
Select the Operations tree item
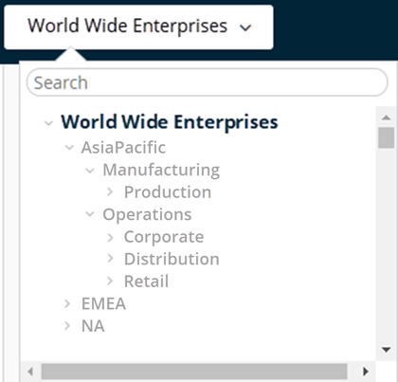point(147,215)
